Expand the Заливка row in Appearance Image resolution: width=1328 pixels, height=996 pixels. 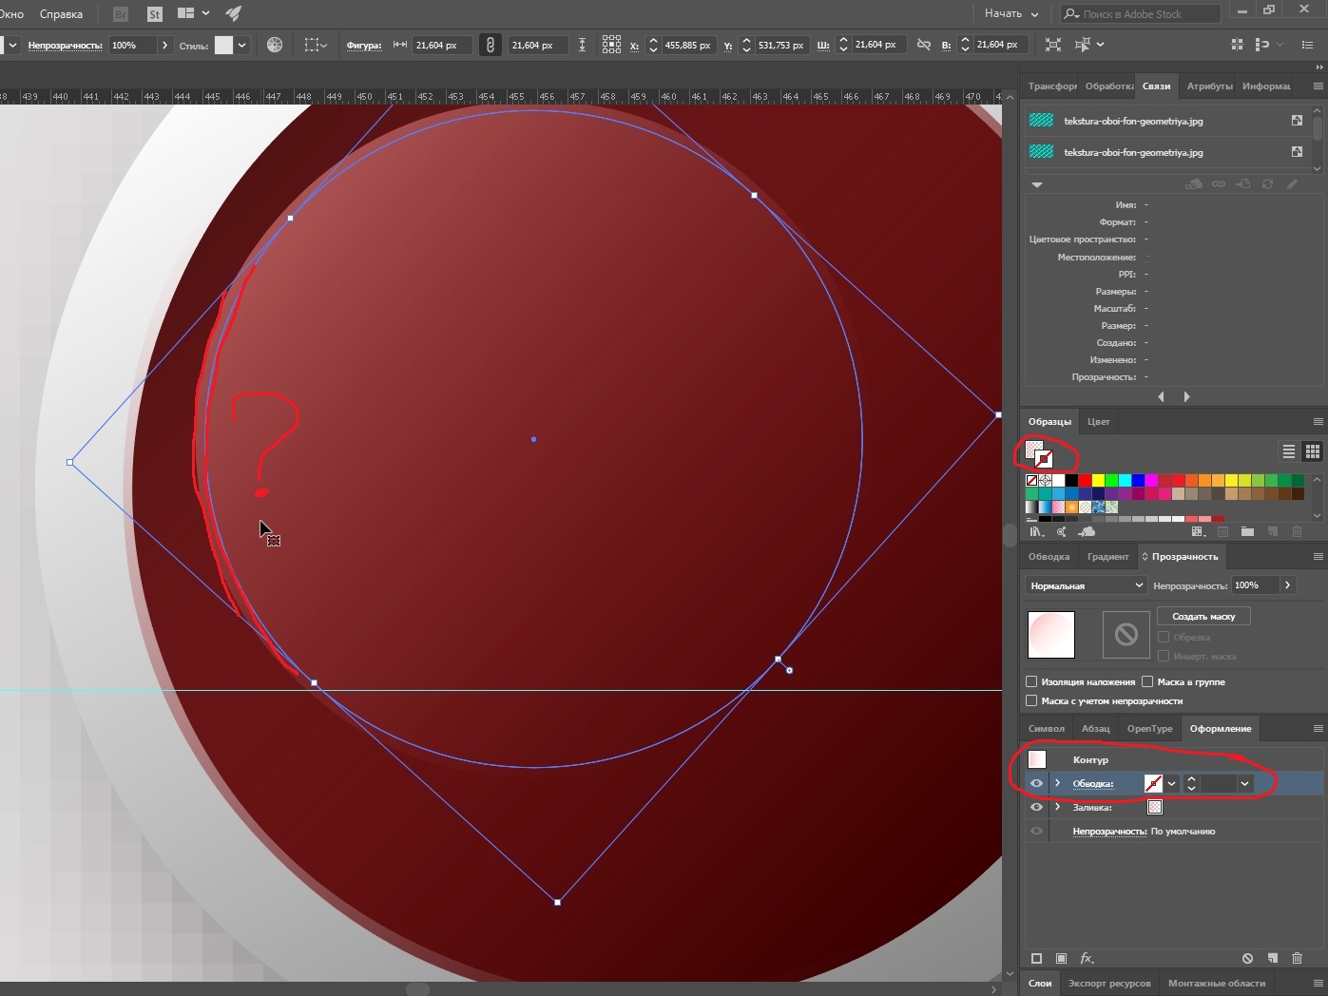point(1057,807)
